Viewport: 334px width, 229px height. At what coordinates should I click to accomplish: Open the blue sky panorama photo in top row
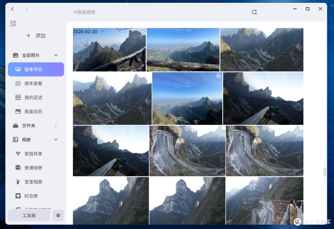click(x=183, y=50)
